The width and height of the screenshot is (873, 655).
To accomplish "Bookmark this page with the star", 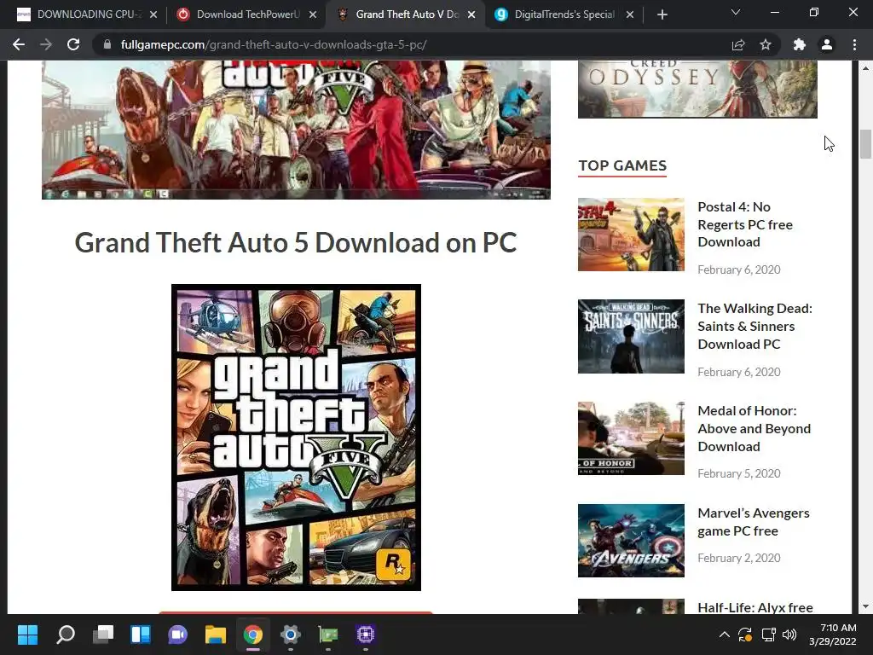I will click(766, 44).
